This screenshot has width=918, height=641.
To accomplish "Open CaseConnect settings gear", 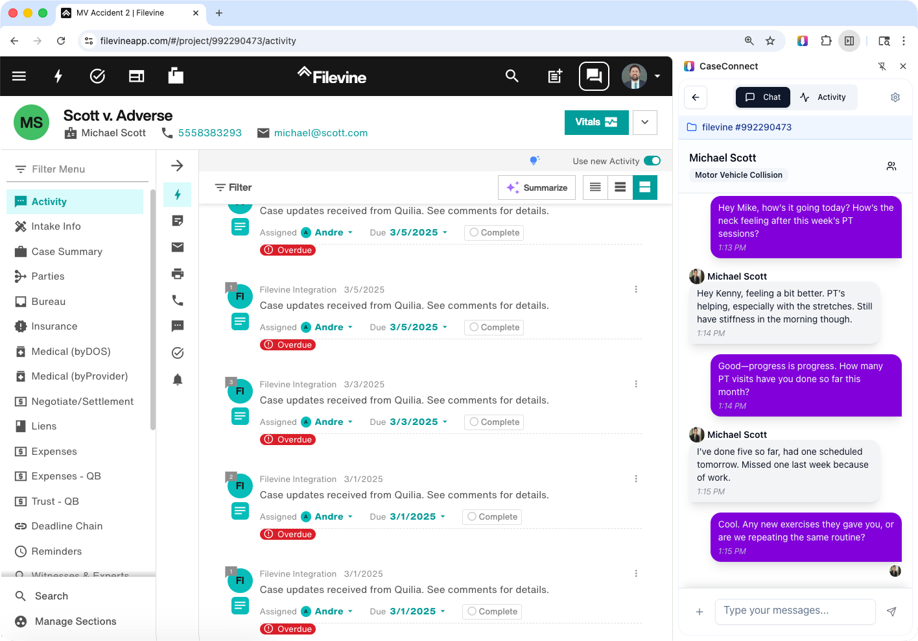I will (x=895, y=97).
